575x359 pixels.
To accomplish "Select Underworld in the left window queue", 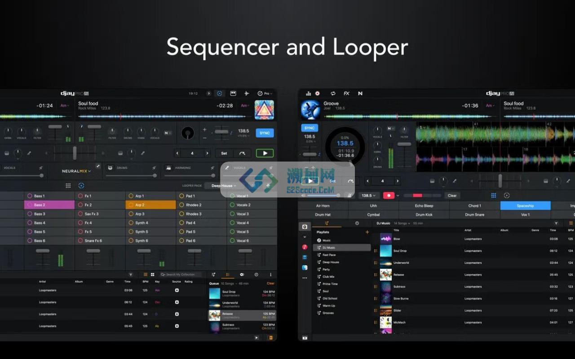I will [242, 304].
